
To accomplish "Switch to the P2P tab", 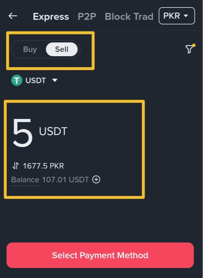I will click(x=87, y=17).
